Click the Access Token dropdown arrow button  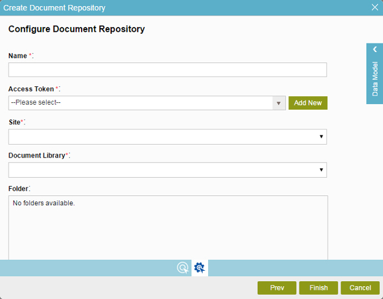point(279,103)
